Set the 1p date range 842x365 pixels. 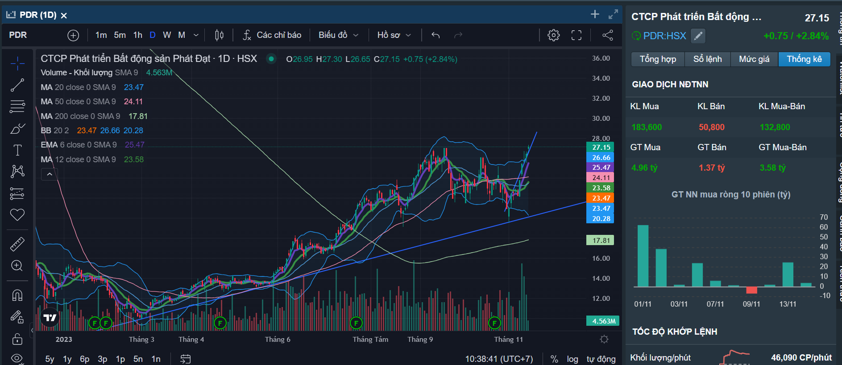pyautogui.click(x=120, y=359)
